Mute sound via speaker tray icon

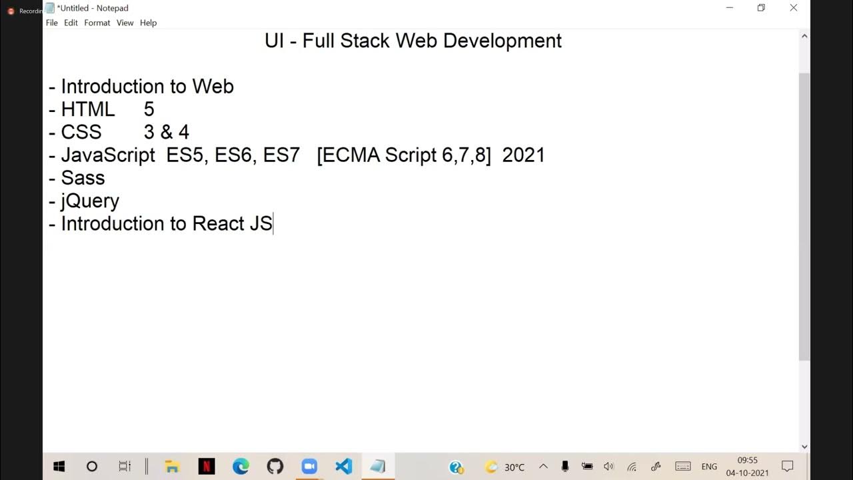coord(608,467)
